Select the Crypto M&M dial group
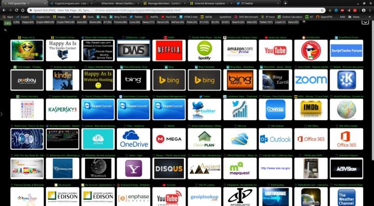 pyautogui.click(x=45, y=22)
